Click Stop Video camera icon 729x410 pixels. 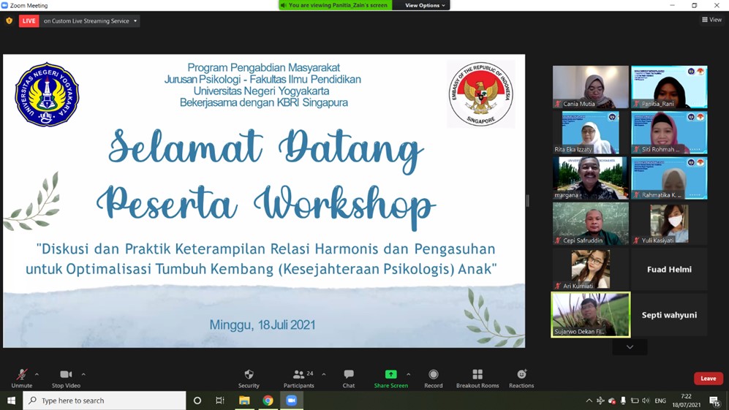click(66, 374)
